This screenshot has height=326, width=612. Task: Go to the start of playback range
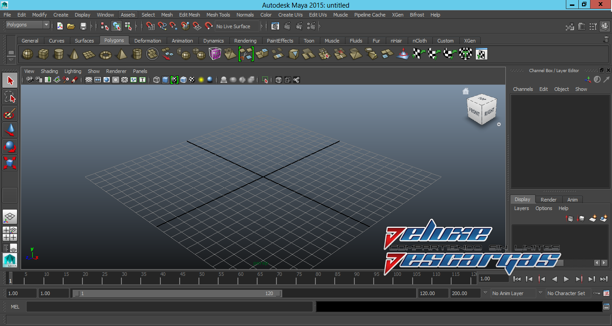click(517, 279)
